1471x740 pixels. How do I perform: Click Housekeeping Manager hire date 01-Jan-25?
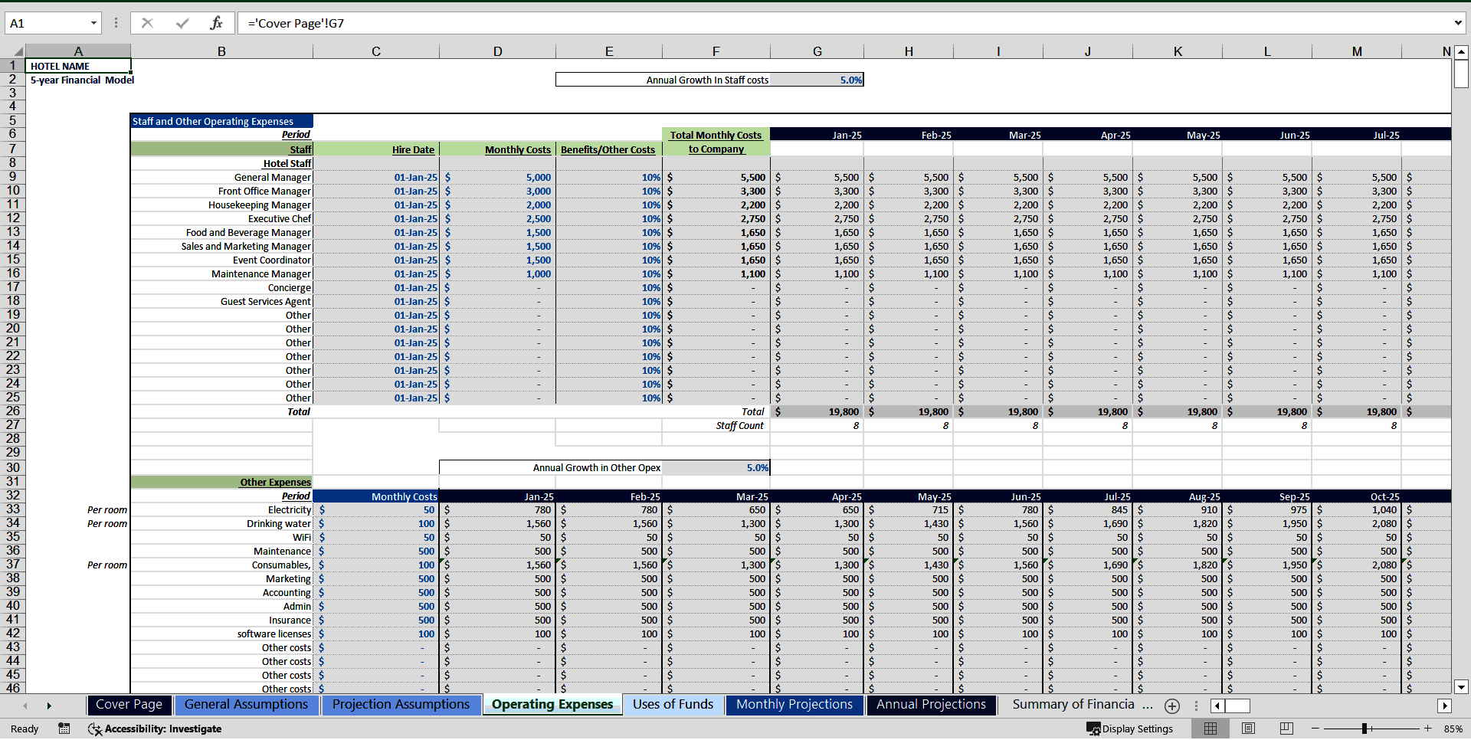[376, 205]
